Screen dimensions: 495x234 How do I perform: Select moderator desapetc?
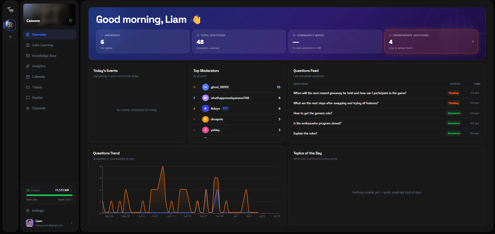tap(237, 119)
